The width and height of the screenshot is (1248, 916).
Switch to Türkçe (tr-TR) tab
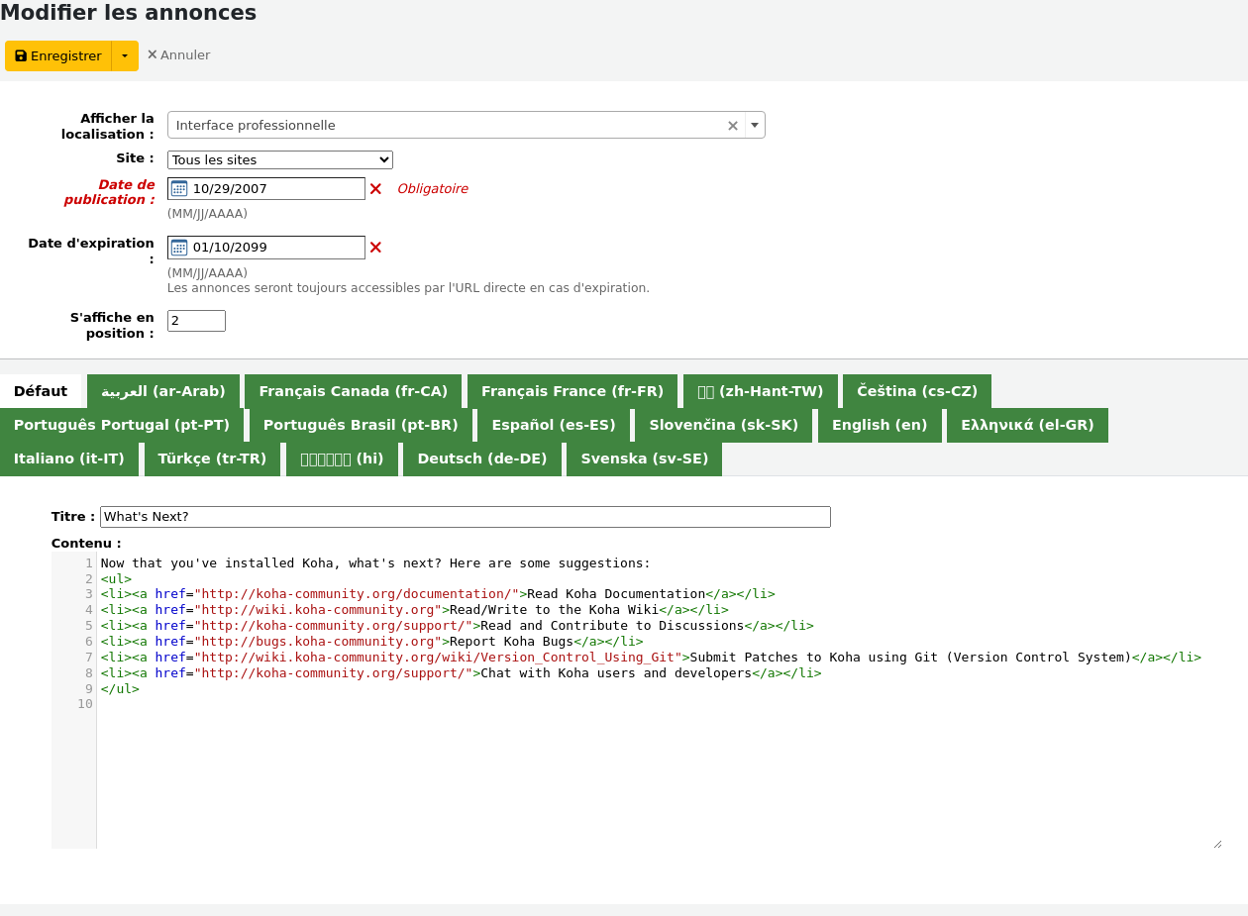[212, 458]
